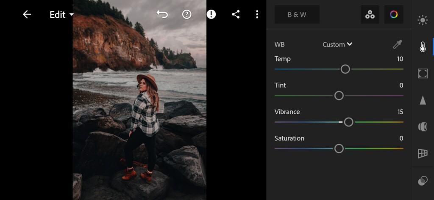Screen dimensions: 434x200
Task: Open color grading three-circles icon
Action: tap(370, 14)
